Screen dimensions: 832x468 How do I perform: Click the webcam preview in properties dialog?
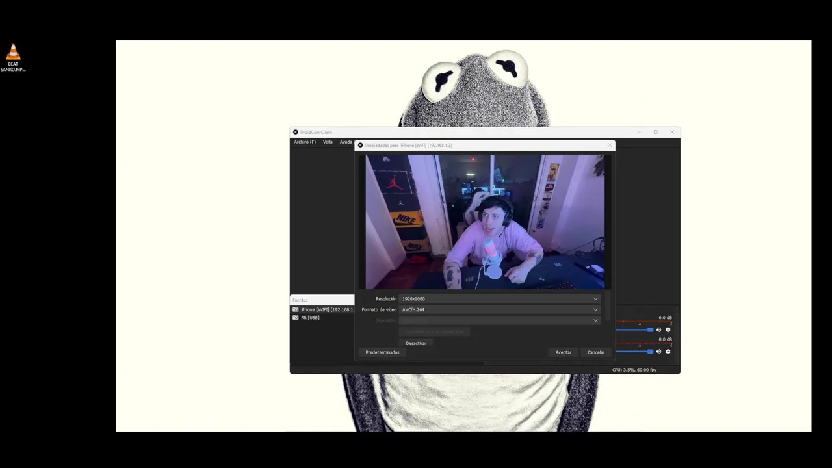point(485,222)
